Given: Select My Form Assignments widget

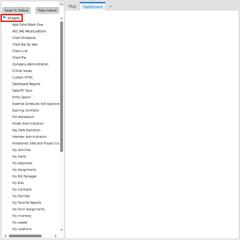Looking at the screenshot, I should point(28,209).
